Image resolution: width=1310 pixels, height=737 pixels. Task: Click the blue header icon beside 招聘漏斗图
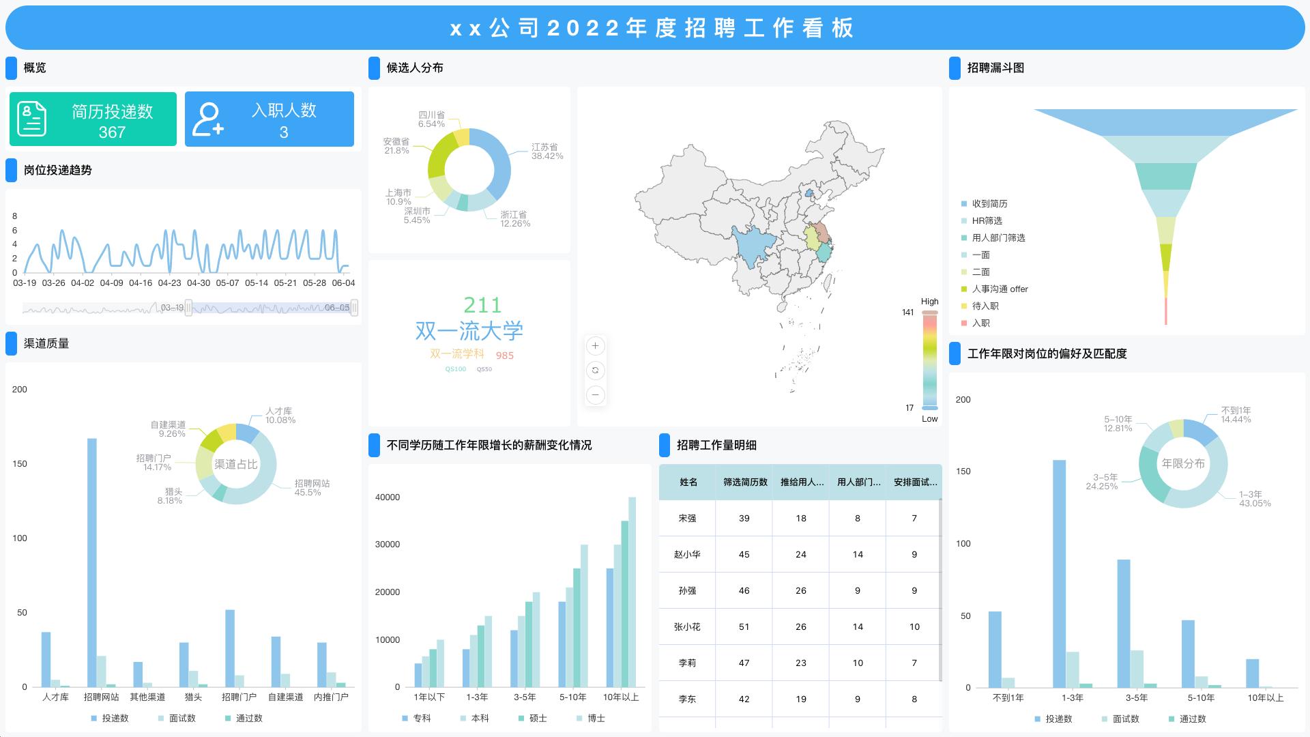click(955, 68)
